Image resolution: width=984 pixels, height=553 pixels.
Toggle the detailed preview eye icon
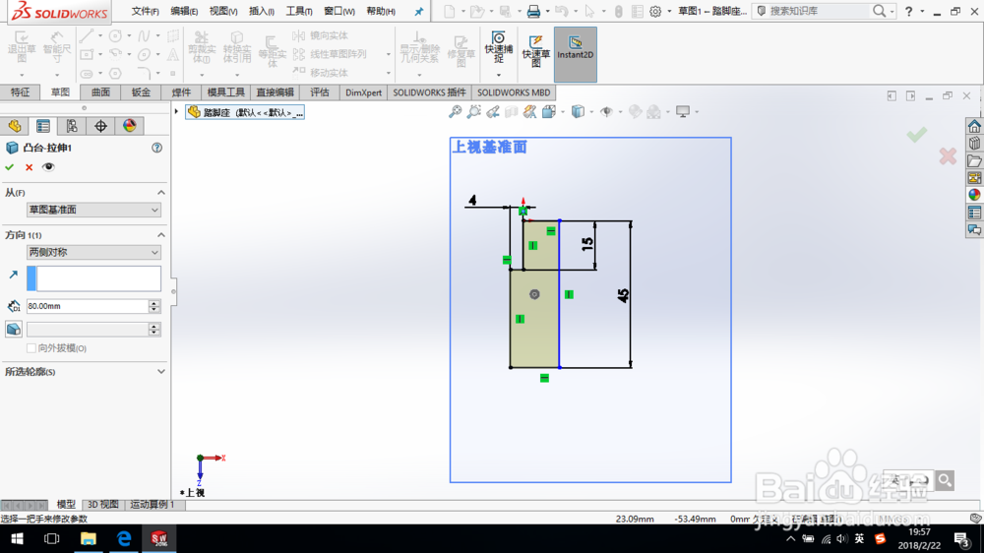coord(48,167)
